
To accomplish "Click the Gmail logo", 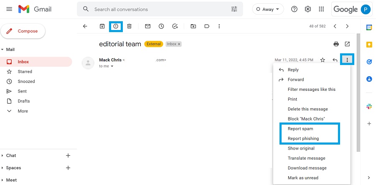I will 35,9.
